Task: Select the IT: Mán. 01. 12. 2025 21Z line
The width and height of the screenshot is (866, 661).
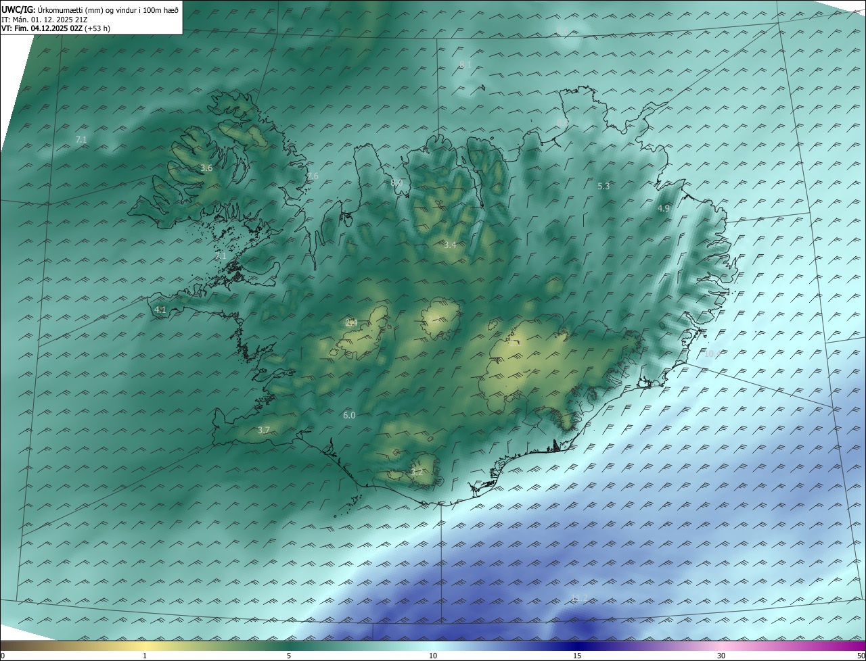Action: coord(44,20)
